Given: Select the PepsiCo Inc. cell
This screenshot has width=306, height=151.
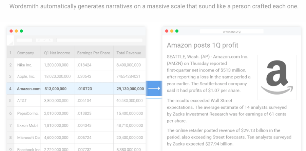Looking at the screenshot, I should (27, 113).
